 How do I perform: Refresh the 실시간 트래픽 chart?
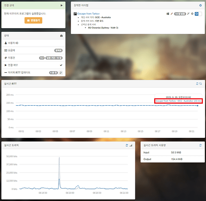127,145
